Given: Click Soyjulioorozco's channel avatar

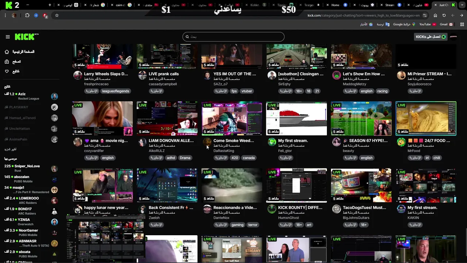Looking at the screenshot, I should pos(401,75).
